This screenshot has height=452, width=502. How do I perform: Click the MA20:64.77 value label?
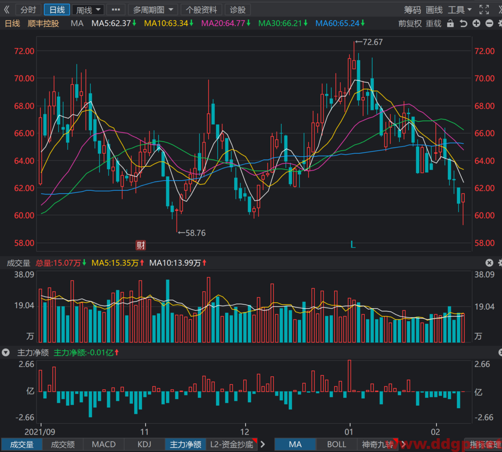(x=226, y=23)
